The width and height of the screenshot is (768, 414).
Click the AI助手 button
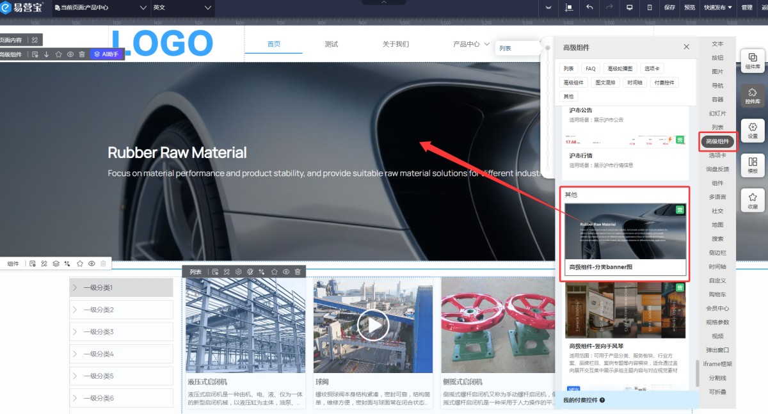click(107, 54)
